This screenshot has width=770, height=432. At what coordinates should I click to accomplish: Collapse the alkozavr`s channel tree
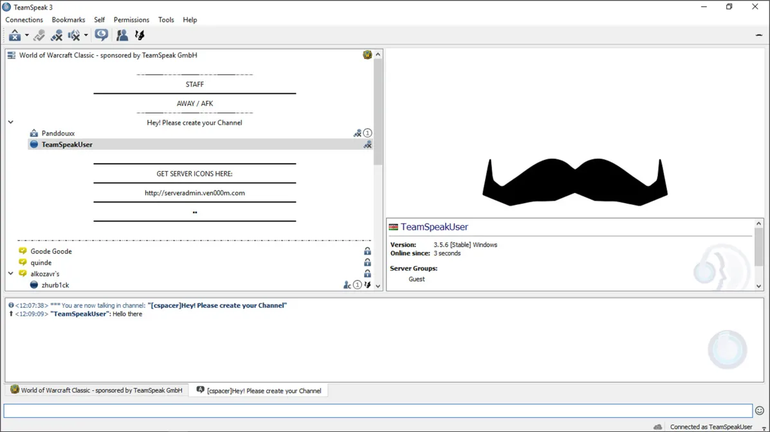coord(11,273)
